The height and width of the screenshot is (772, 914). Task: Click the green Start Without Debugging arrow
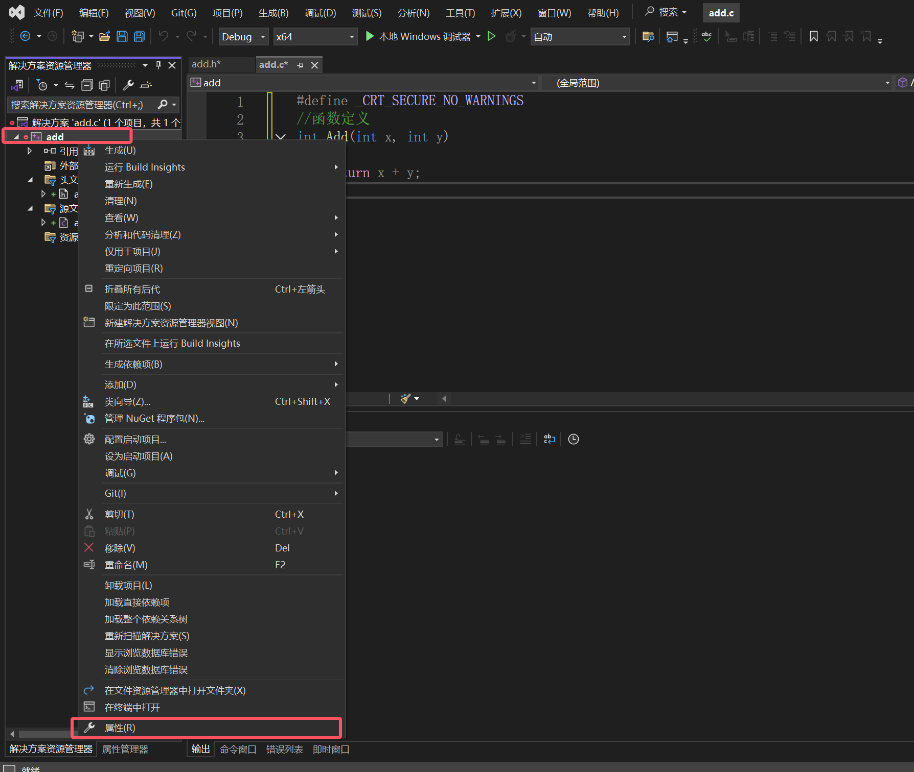point(491,36)
